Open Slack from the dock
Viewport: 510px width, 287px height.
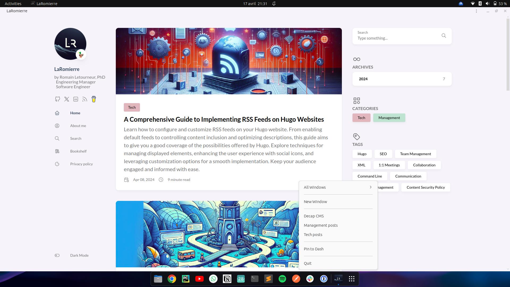click(x=310, y=279)
